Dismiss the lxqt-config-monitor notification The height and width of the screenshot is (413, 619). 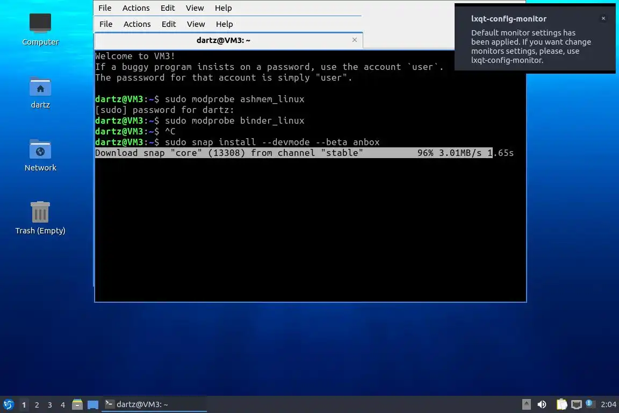point(603,18)
